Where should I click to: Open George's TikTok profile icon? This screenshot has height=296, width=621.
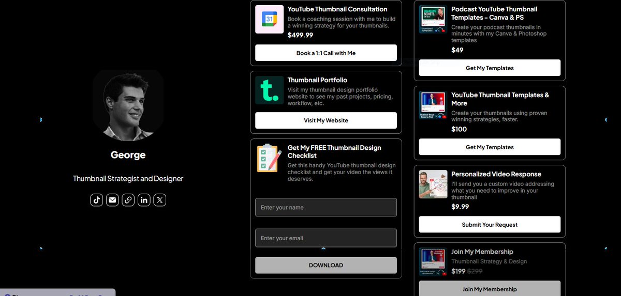(97, 200)
